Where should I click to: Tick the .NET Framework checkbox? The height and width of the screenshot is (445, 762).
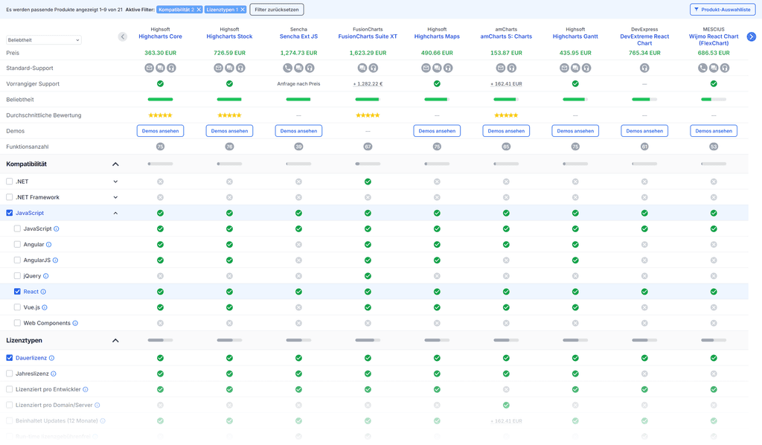9,197
